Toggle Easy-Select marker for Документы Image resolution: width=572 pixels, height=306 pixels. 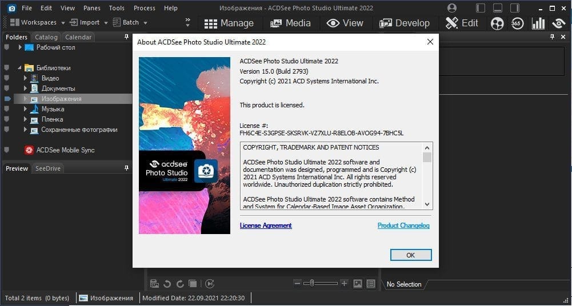[6, 88]
